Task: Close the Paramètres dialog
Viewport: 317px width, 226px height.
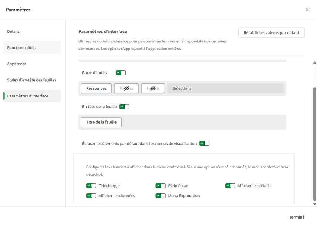Action: coord(307,10)
